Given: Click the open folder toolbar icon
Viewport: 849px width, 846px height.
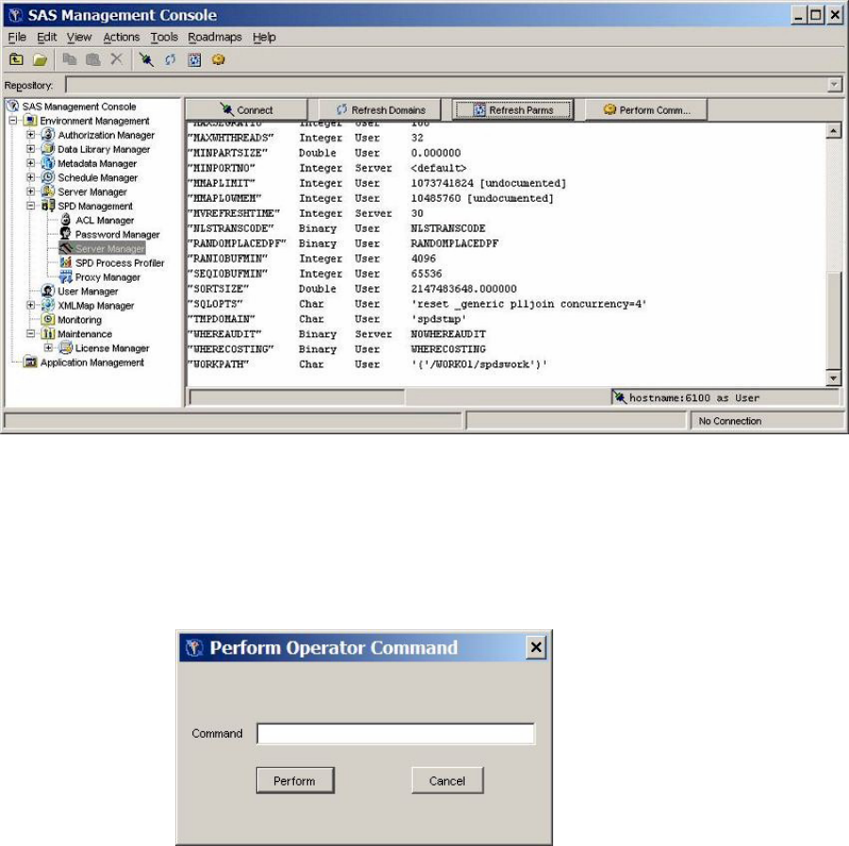Looking at the screenshot, I should 40,59.
